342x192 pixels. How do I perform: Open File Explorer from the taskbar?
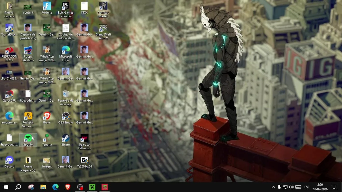click(x=43, y=187)
